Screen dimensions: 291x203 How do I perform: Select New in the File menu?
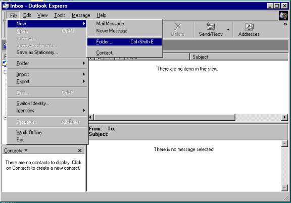[x=47, y=24]
